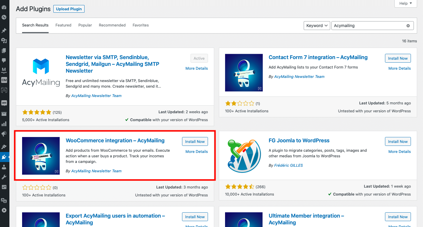Viewport: 423px width, 227px height.
Task: Focus the plugin search input field
Action: click(x=368, y=26)
